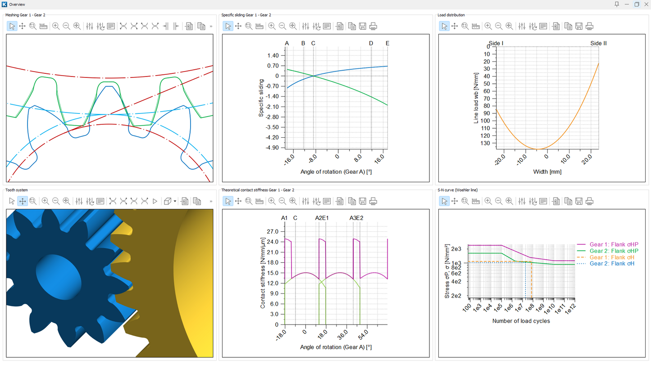This screenshot has height=365, width=651.
Task: Zoom out in the S-N curve panel
Action: click(x=499, y=201)
